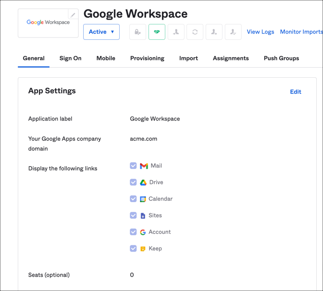Click the Google Drive icon

pyautogui.click(x=143, y=182)
